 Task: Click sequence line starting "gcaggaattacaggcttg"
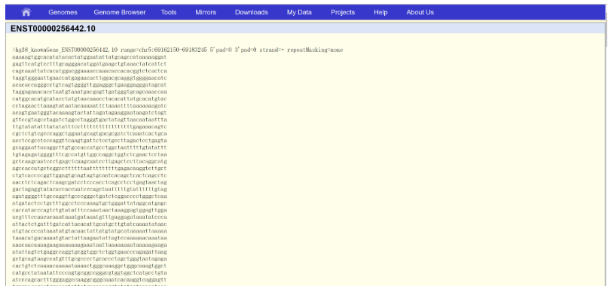coord(90,148)
